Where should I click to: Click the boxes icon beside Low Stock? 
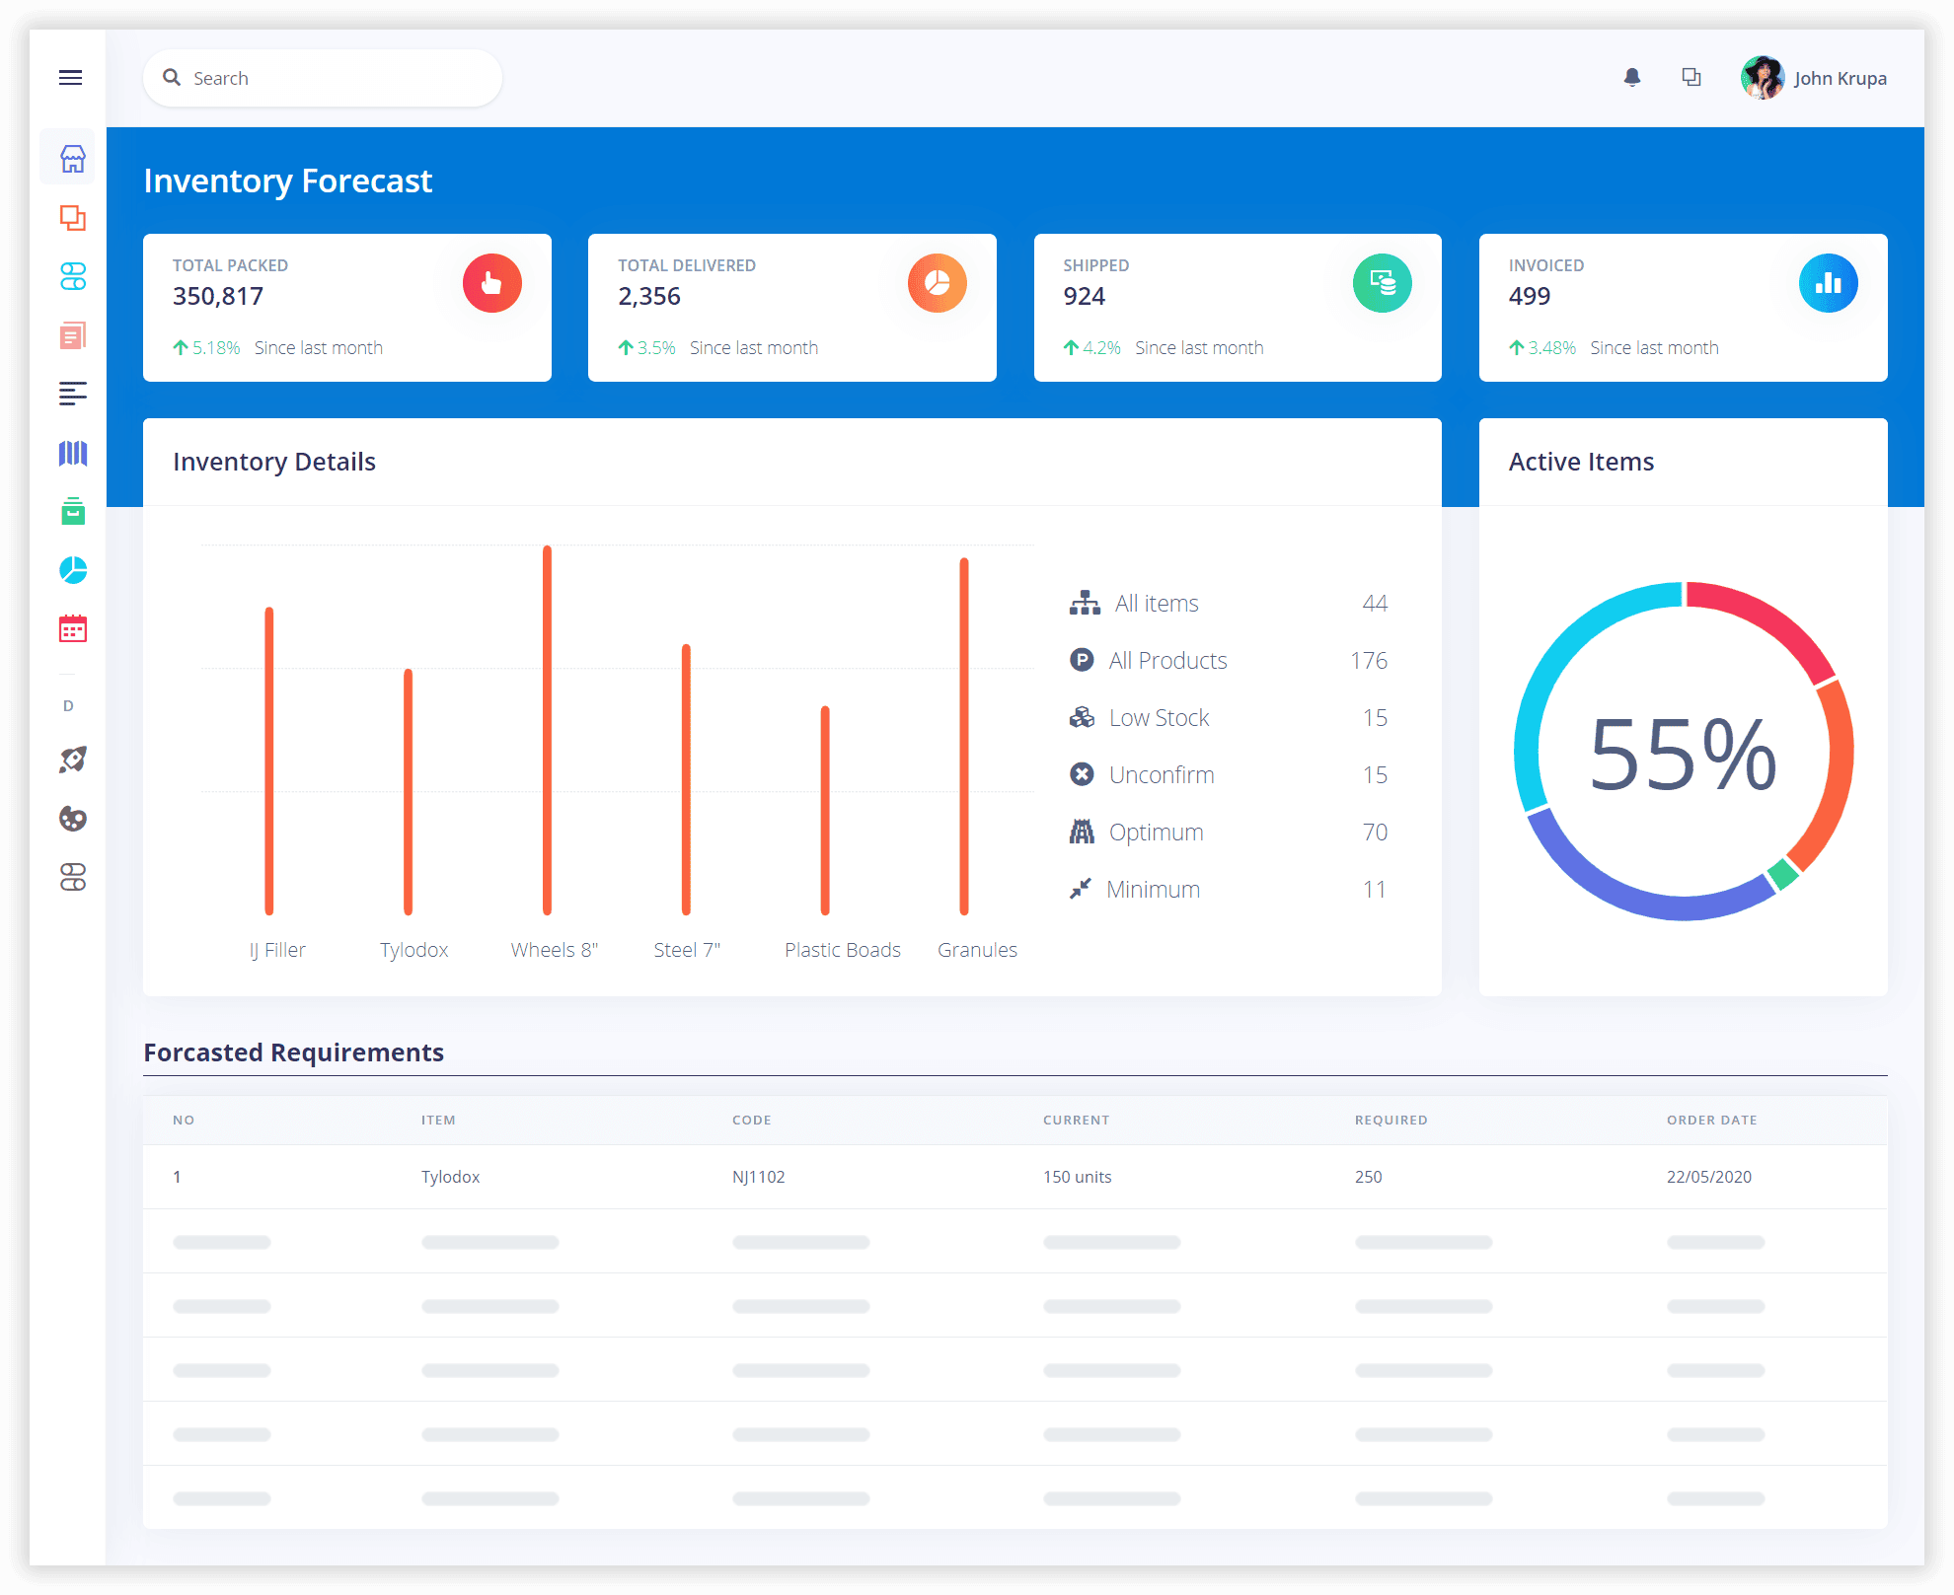tap(1082, 717)
